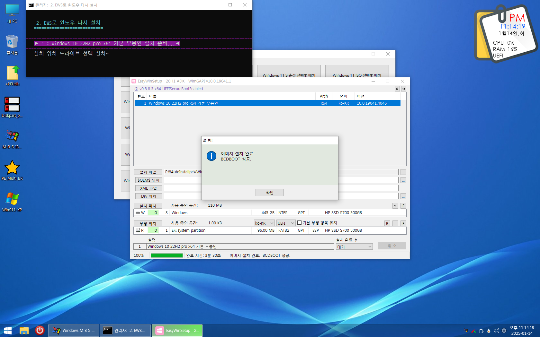Toggle 기본 부팅 항목 유지 checkbox
The height and width of the screenshot is (337, 540).
point(300,223)
